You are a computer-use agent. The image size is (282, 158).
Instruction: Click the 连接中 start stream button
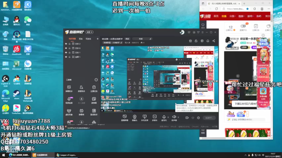209,118
